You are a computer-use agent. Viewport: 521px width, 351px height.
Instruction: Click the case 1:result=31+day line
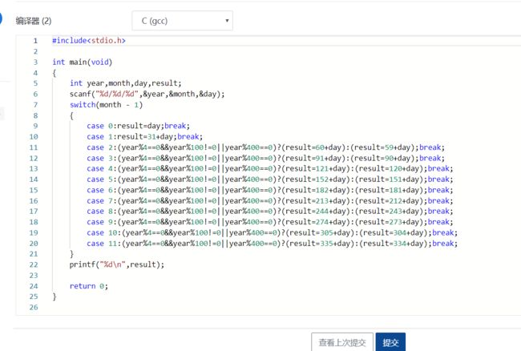[x=144, y=136]
